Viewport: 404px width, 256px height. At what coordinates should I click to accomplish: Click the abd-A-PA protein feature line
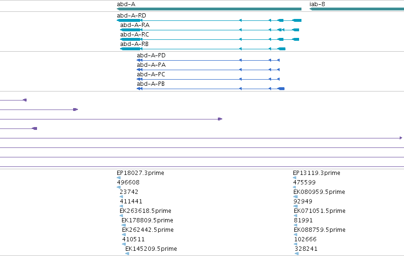(x=208, y=70)
